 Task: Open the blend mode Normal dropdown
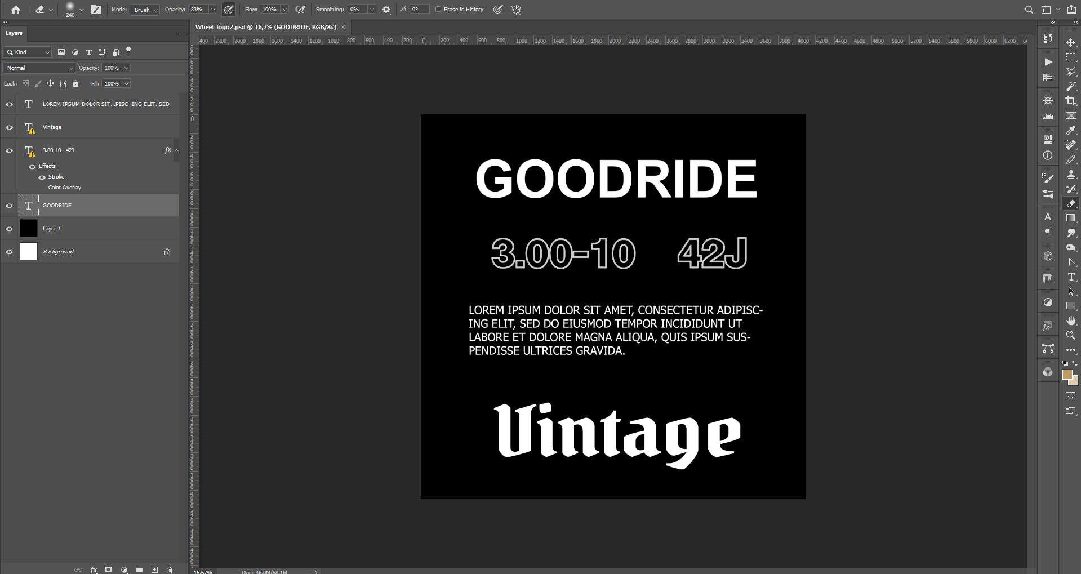click(x=39, y=68)
